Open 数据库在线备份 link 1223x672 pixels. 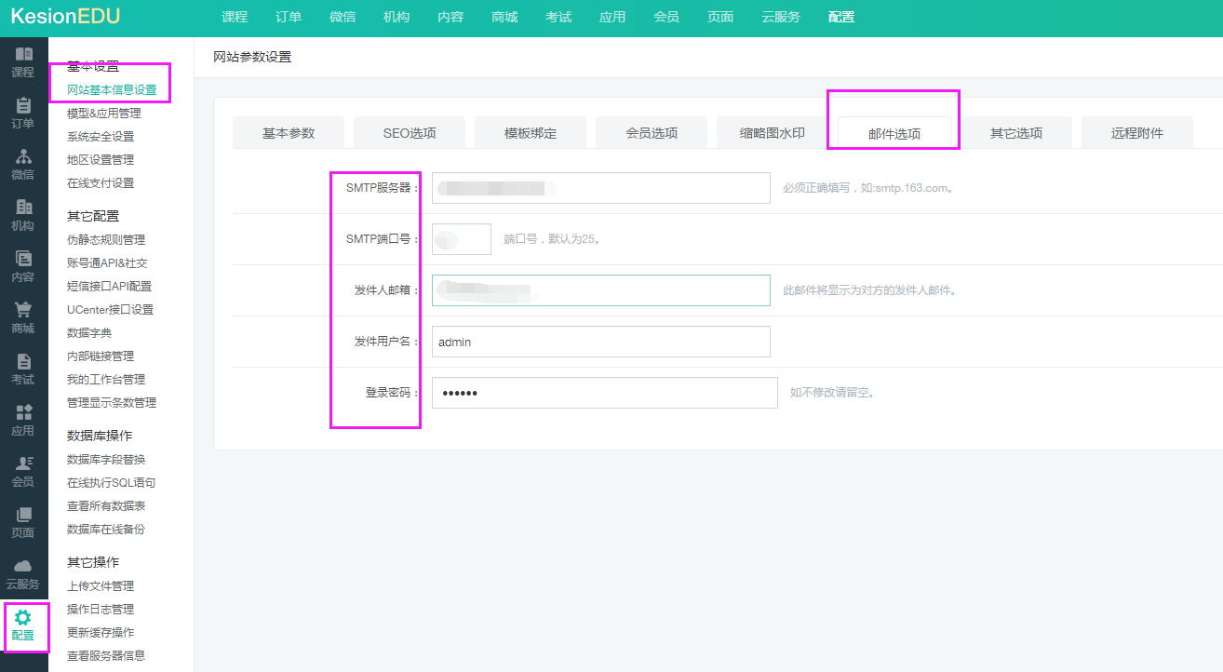(106, 530)
